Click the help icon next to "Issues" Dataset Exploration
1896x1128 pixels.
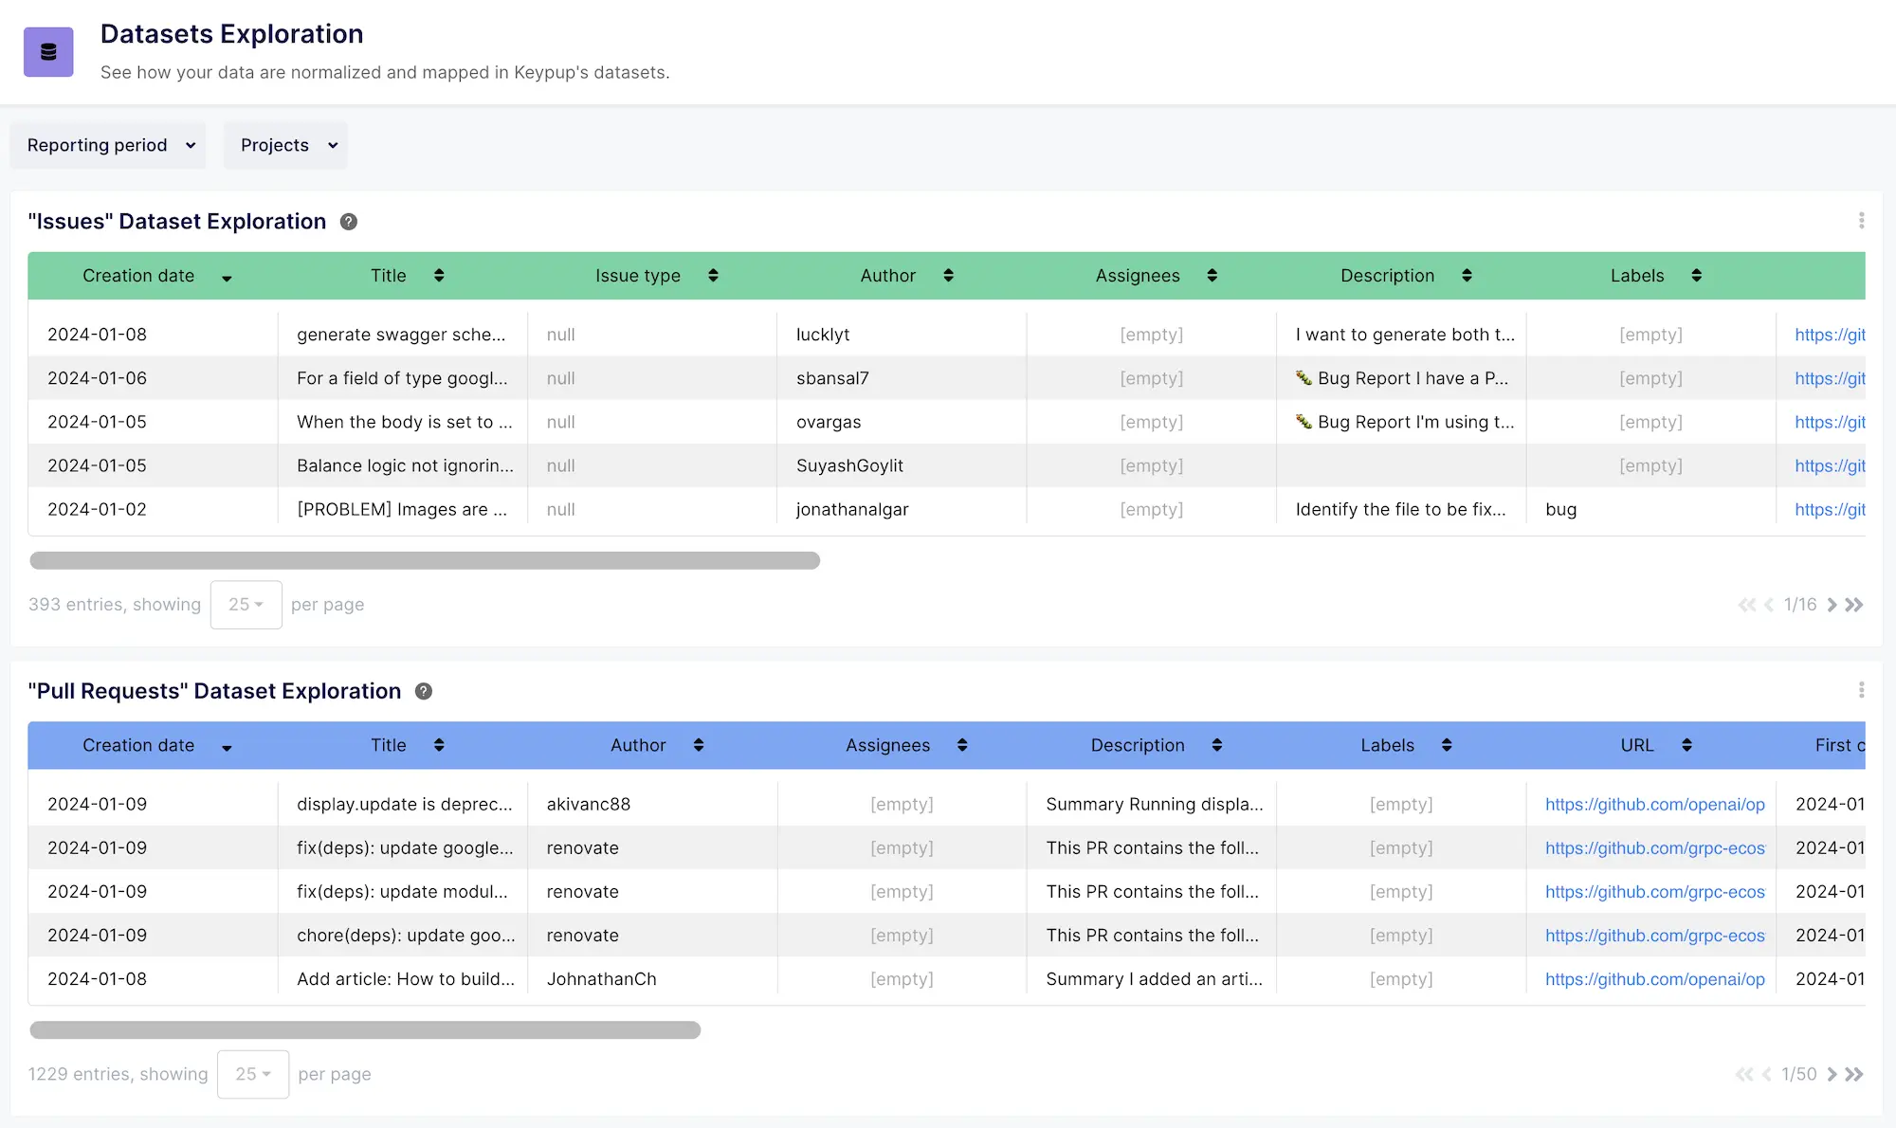tap(348, 221)
